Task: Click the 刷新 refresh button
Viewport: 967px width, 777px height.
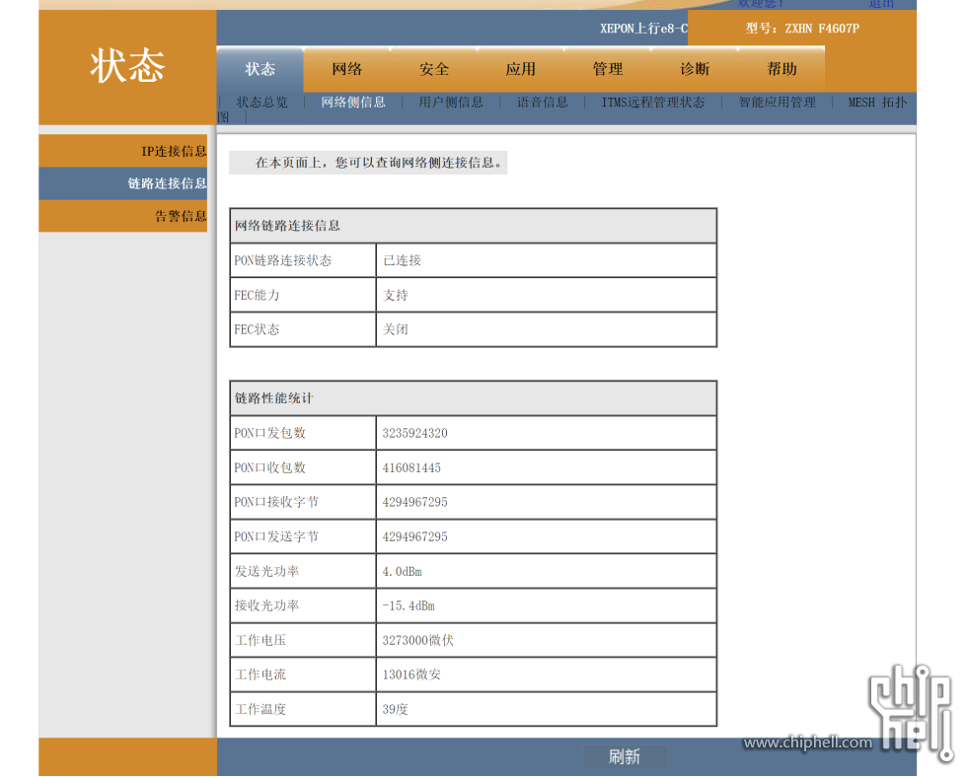Action: pos(625,756)
